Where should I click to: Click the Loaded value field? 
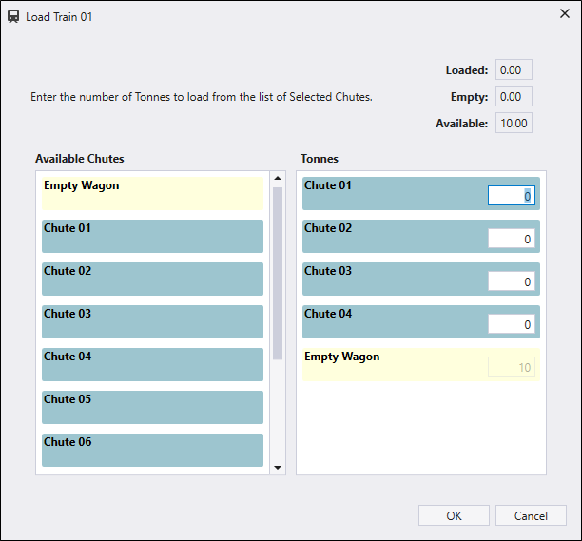pyautogui.click(x=514, y=69)
